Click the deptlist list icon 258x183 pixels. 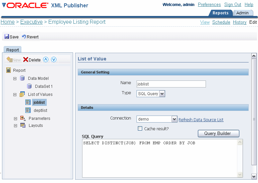28,110
